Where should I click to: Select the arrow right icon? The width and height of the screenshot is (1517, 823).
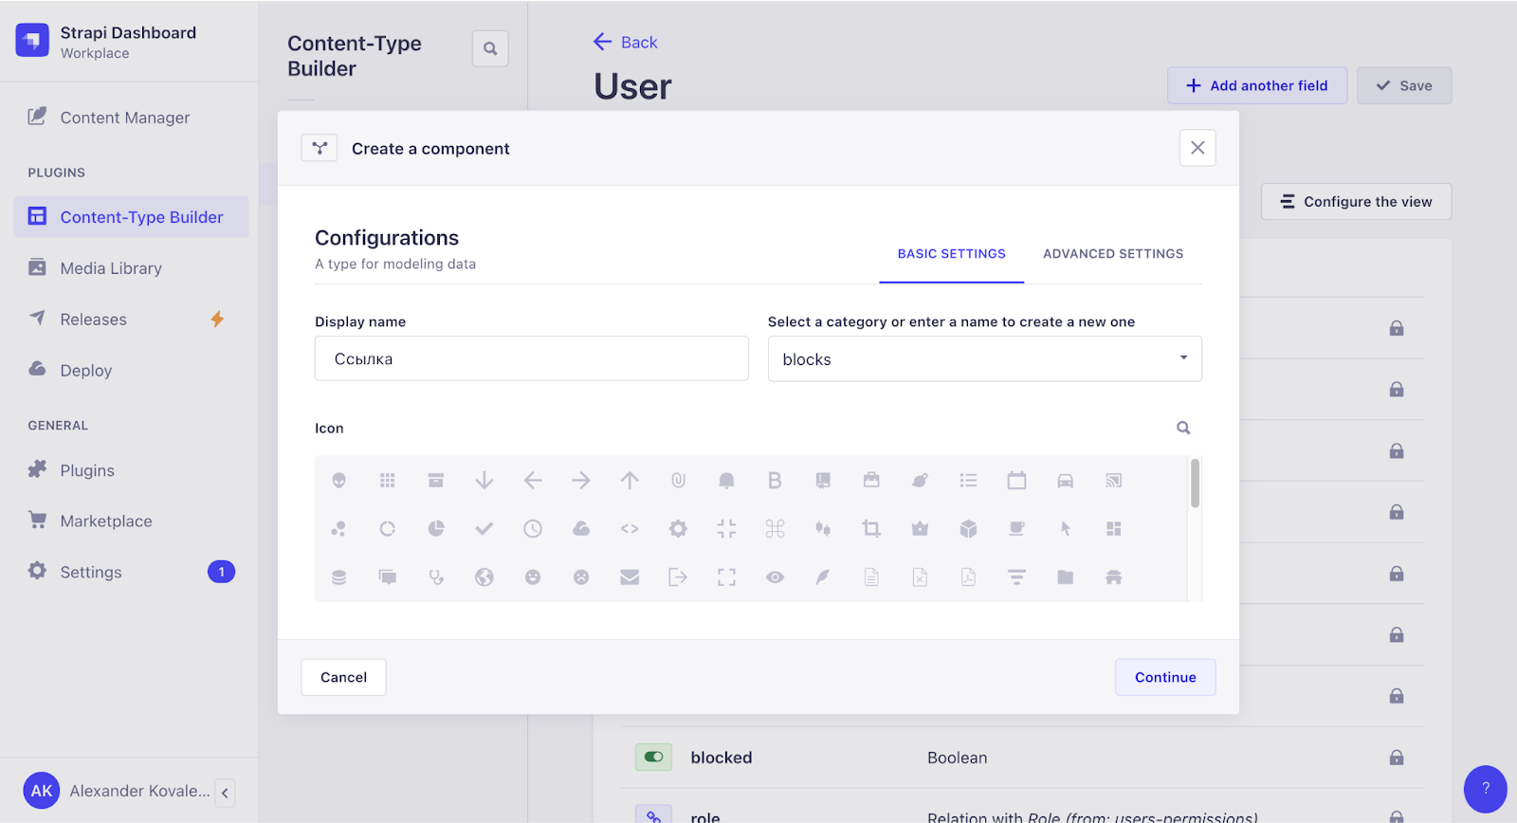point(581,481)
